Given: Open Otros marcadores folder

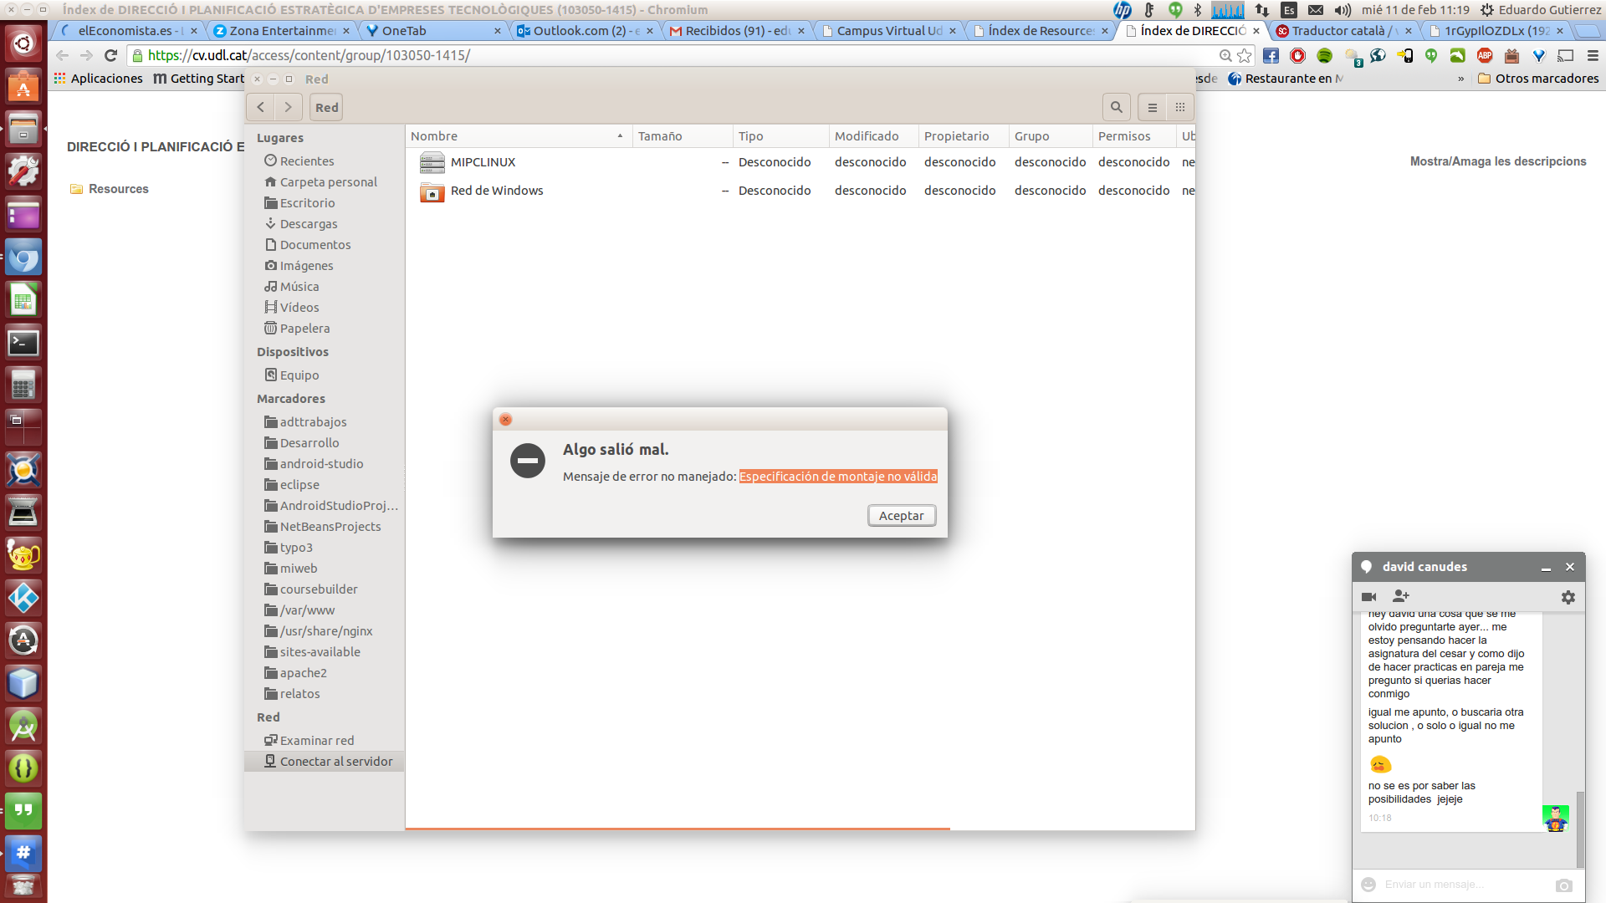Looking at the screenshot, I should tap(1538, 79).
